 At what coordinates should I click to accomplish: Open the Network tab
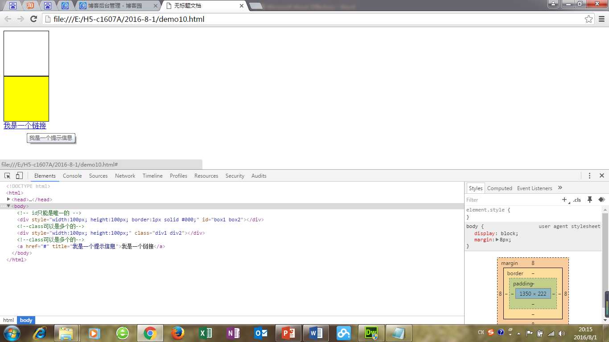[125, 176]
